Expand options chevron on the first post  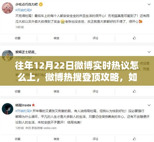(x=149, y=4)
